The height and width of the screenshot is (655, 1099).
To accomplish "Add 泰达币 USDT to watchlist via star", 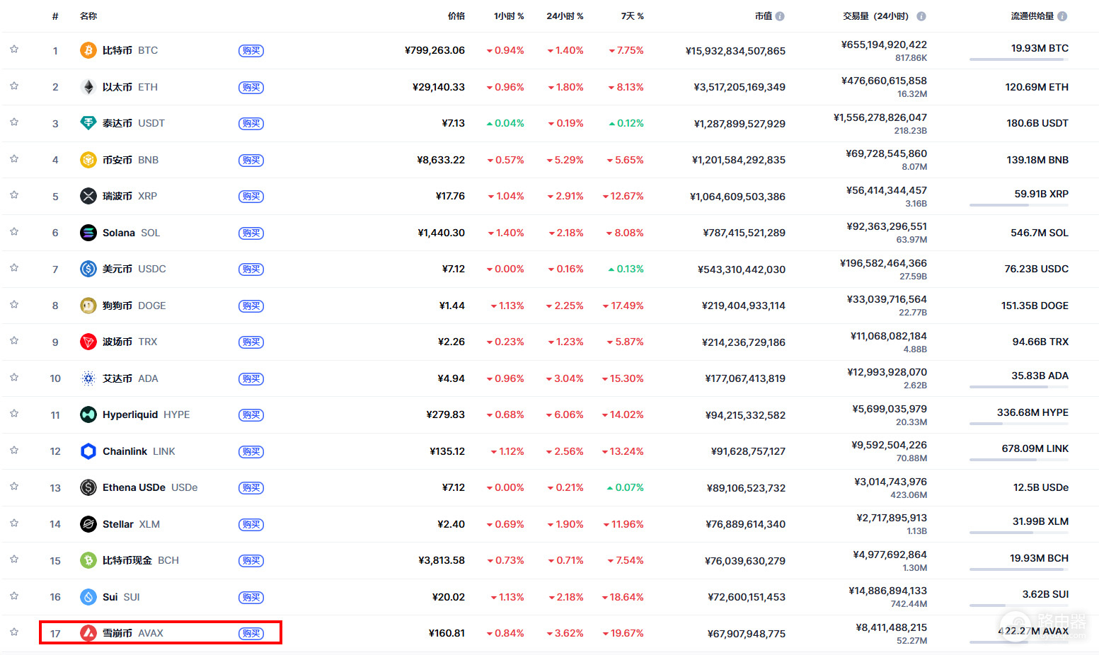I will click(x=14, y=122).
